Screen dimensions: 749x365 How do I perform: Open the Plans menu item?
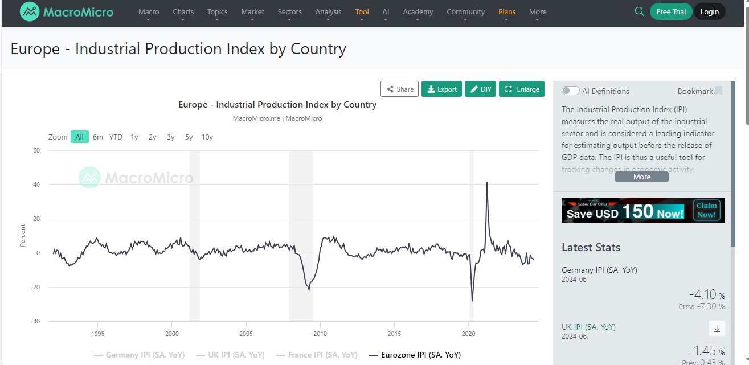tap(506, 12)
